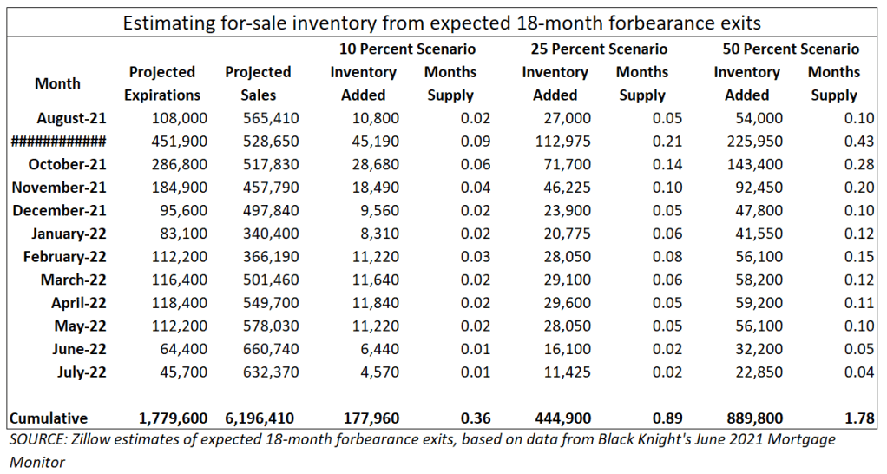The height and width of the screenshot is (474, 887).
Task: Click the "Projected Expirations" column header
Action: click(162, 83)
